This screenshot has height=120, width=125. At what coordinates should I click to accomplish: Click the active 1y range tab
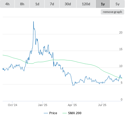[x=103, y=4]
